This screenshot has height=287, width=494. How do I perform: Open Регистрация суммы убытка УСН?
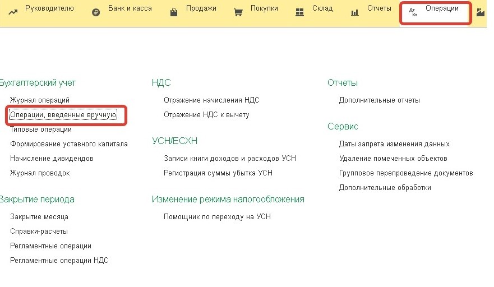click(x=218, y=173)
